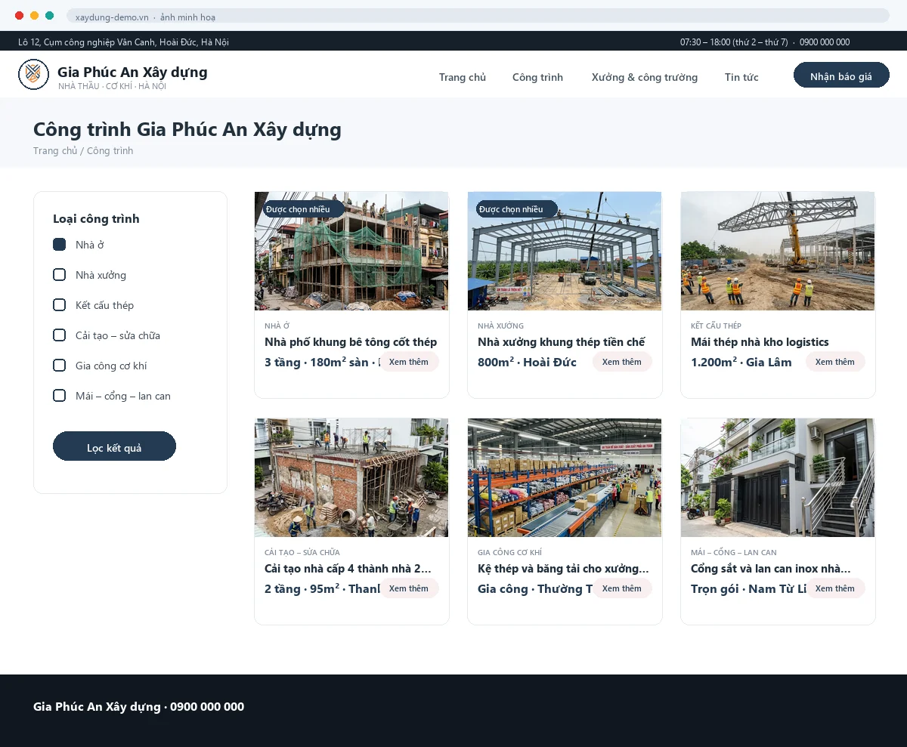Click the footer text Gia Phúc An Xây dựng · 0900 000 000
The height and width of the screenshot is (747, 907).
tap(138, 707)
